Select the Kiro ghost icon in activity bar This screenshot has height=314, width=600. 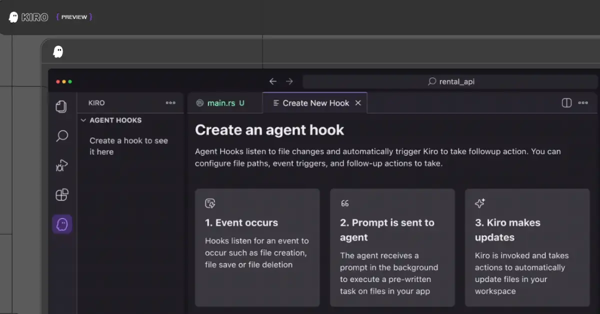[62, 224]
